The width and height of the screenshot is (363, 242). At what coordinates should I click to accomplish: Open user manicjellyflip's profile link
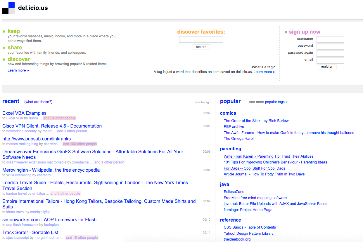coord(40,212)
